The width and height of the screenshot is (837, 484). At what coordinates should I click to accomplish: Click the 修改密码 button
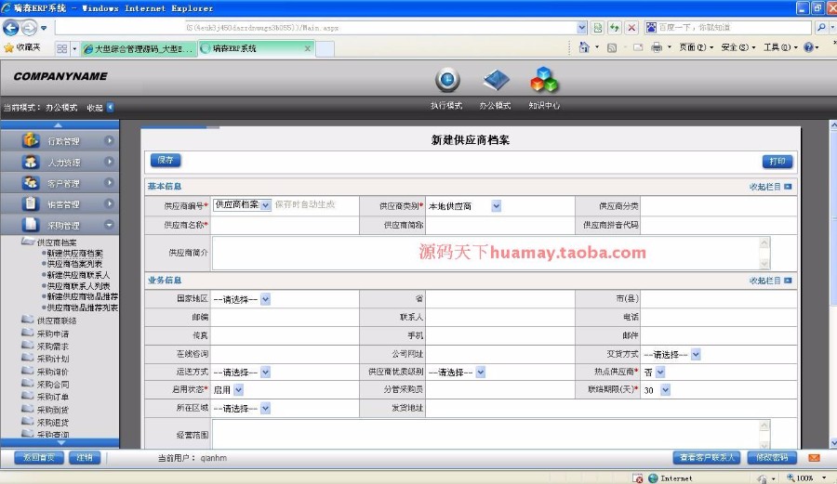[772, 457]
